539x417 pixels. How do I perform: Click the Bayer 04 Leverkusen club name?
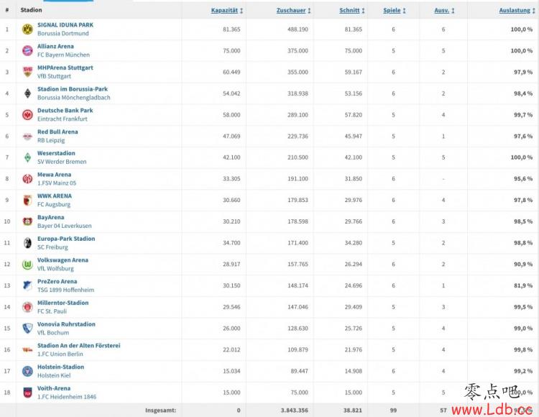(64, 226)
